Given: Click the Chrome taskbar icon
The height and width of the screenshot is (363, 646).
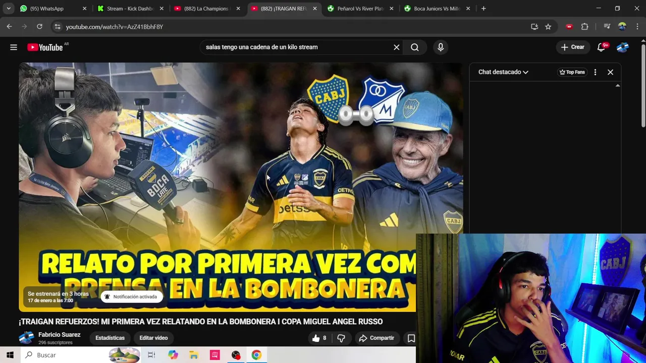Looking at the screenshot, I should point(256,355).
